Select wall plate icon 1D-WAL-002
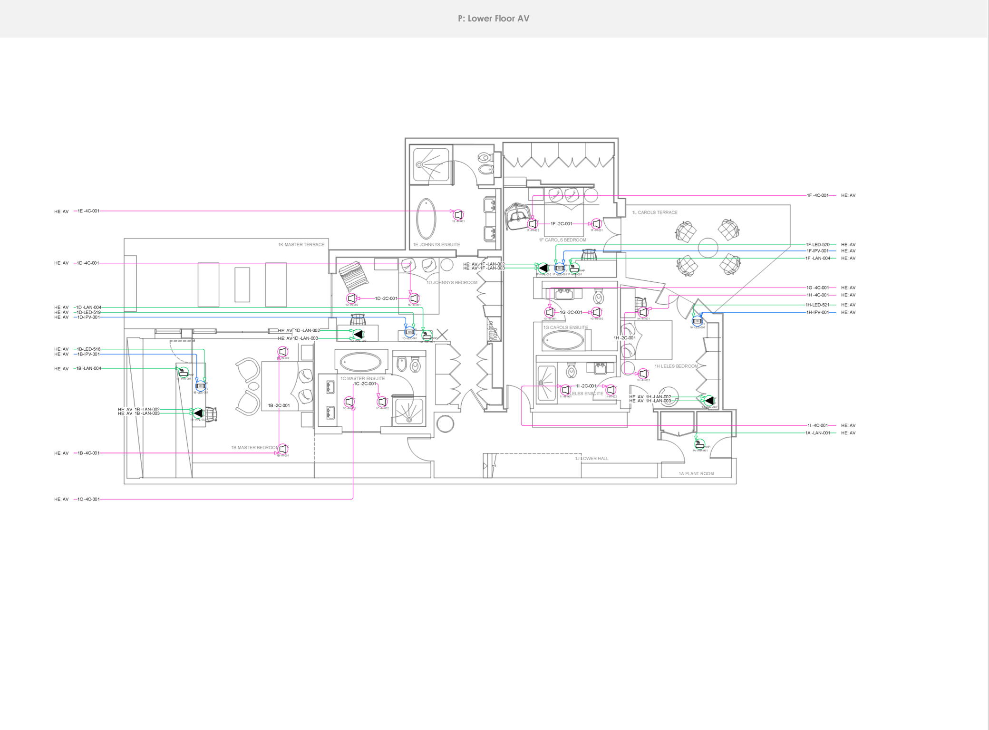The width and height of the screenshot is (989, 730). [x=358, y=334]
